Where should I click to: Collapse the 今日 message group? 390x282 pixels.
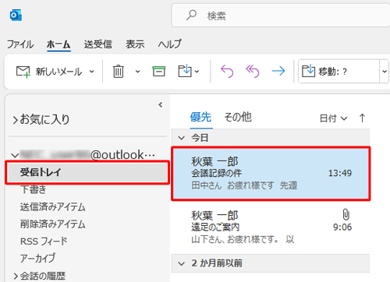(181, 138)
